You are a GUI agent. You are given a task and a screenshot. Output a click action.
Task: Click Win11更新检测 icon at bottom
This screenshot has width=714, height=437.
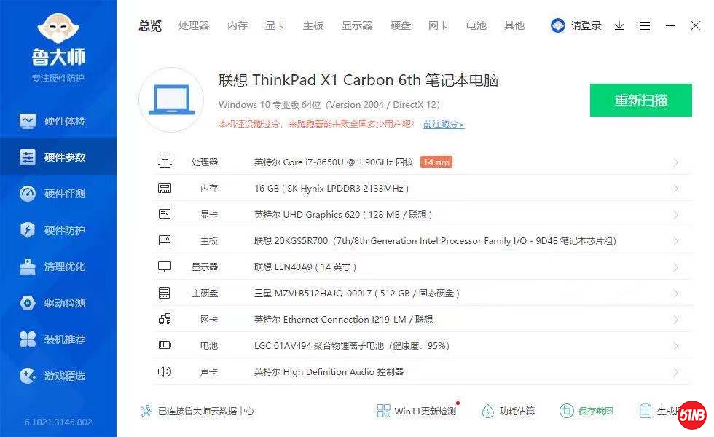pyautogui.click(x=384, y=411)
